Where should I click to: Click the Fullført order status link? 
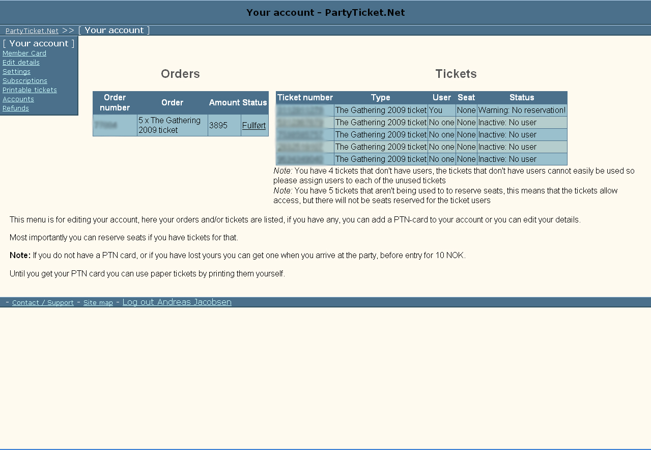(254, 125)
